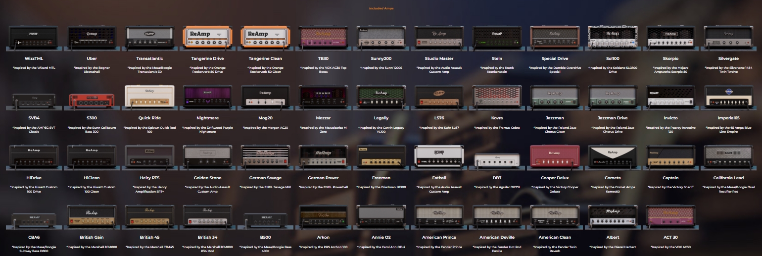
Task: Select the WizzTML amp thumbnail
Action: point(34,38)
